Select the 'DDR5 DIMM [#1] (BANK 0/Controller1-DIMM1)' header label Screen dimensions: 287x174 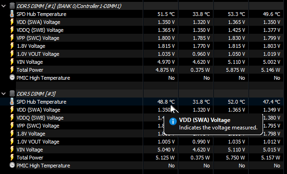click(69, 6)
